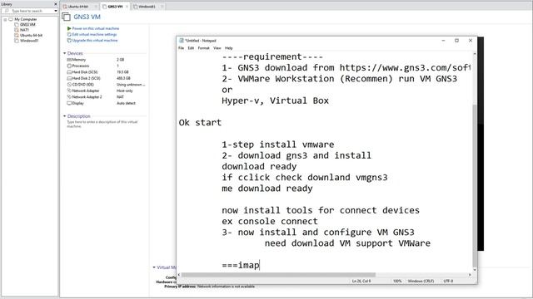Close the Library panel with X icon

56,4
